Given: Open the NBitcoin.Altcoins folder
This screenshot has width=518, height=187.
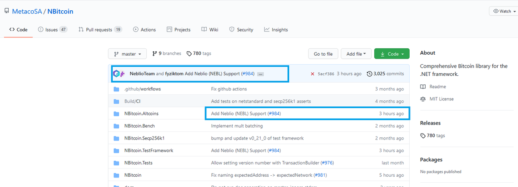Looking at the screenshot, I should click(141, 113).
